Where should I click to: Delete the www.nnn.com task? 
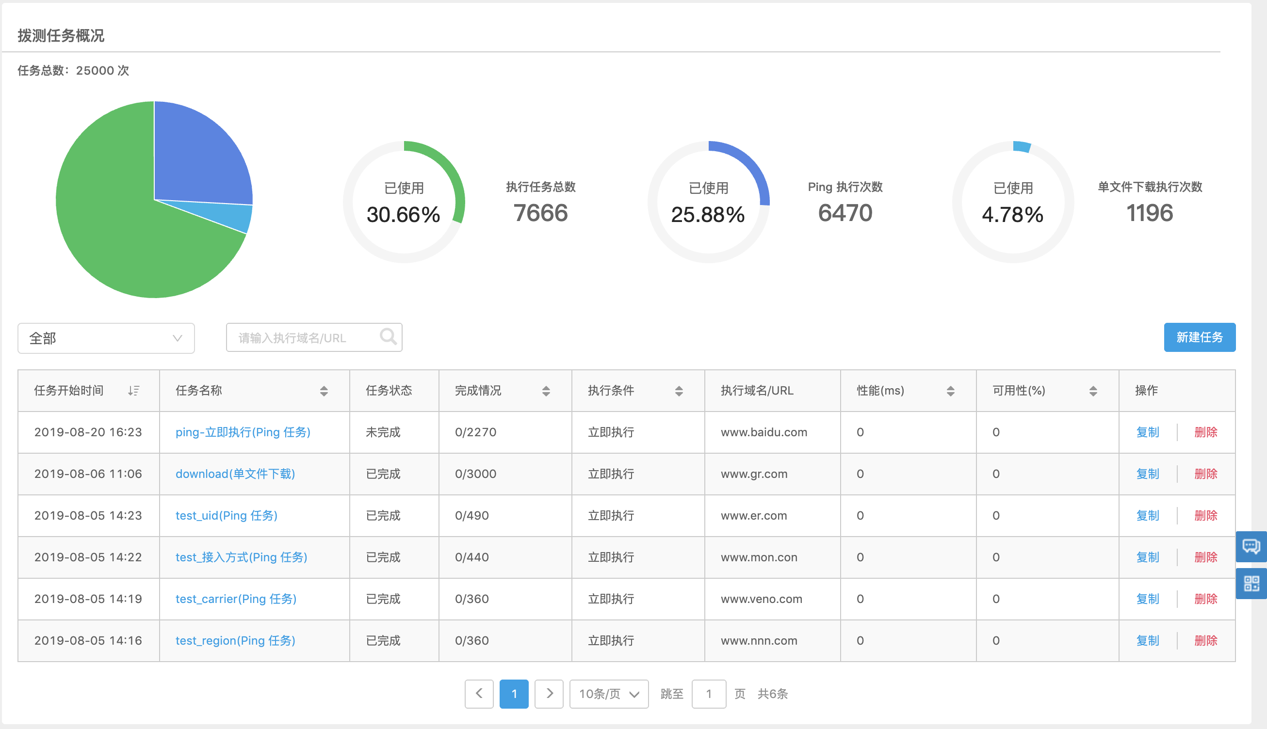coord(1206,640)
